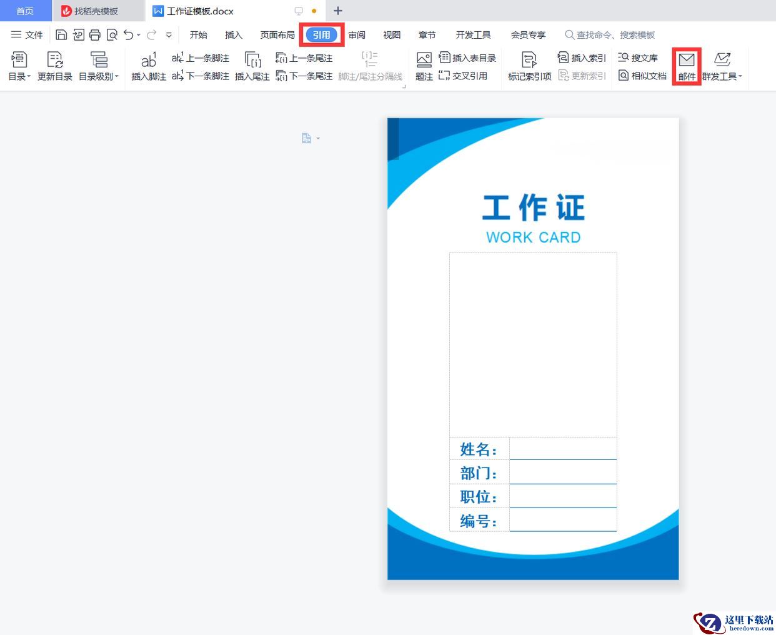The image size is (776, 635).
Task: Click the new tab plus button
Action: 338,11
